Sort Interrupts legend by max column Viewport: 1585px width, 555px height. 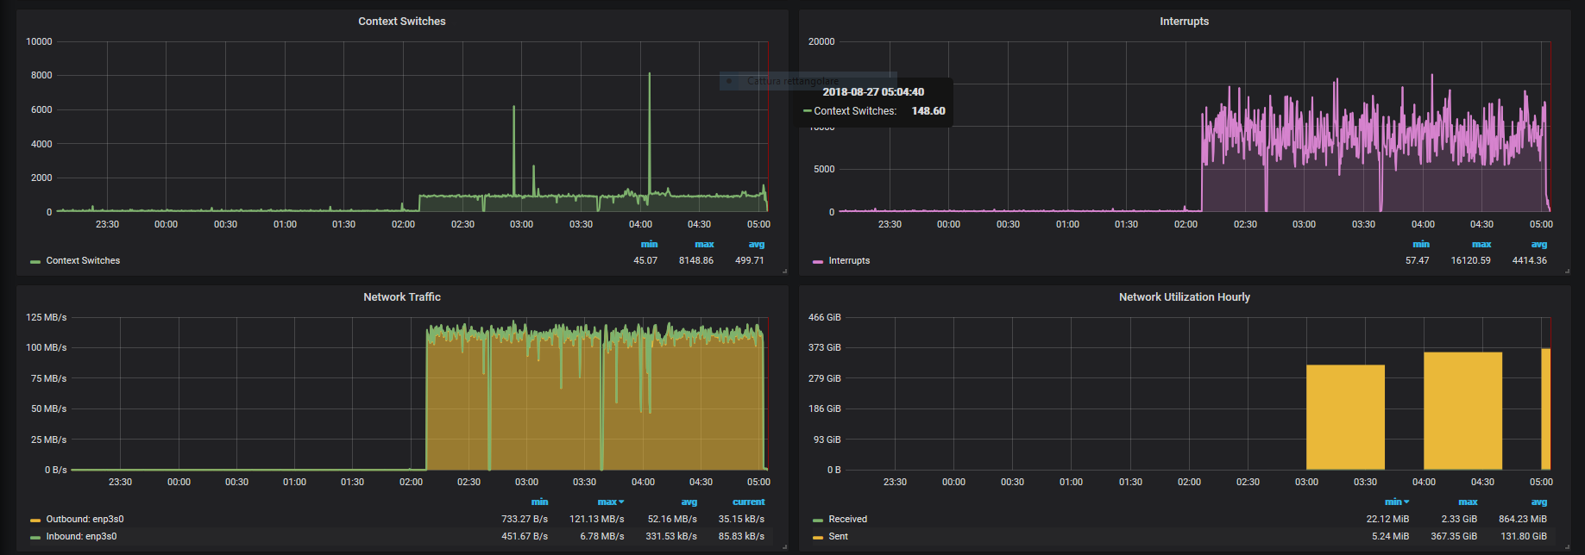pos(1481,245)
